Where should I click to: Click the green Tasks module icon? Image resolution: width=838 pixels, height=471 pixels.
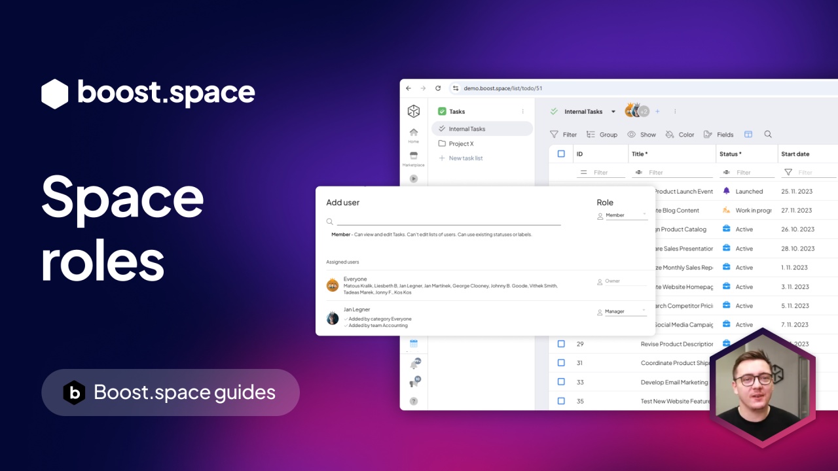(442, 112)
